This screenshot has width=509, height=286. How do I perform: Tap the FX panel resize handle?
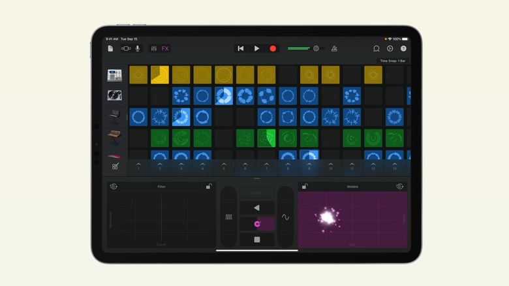coord(256,178)
